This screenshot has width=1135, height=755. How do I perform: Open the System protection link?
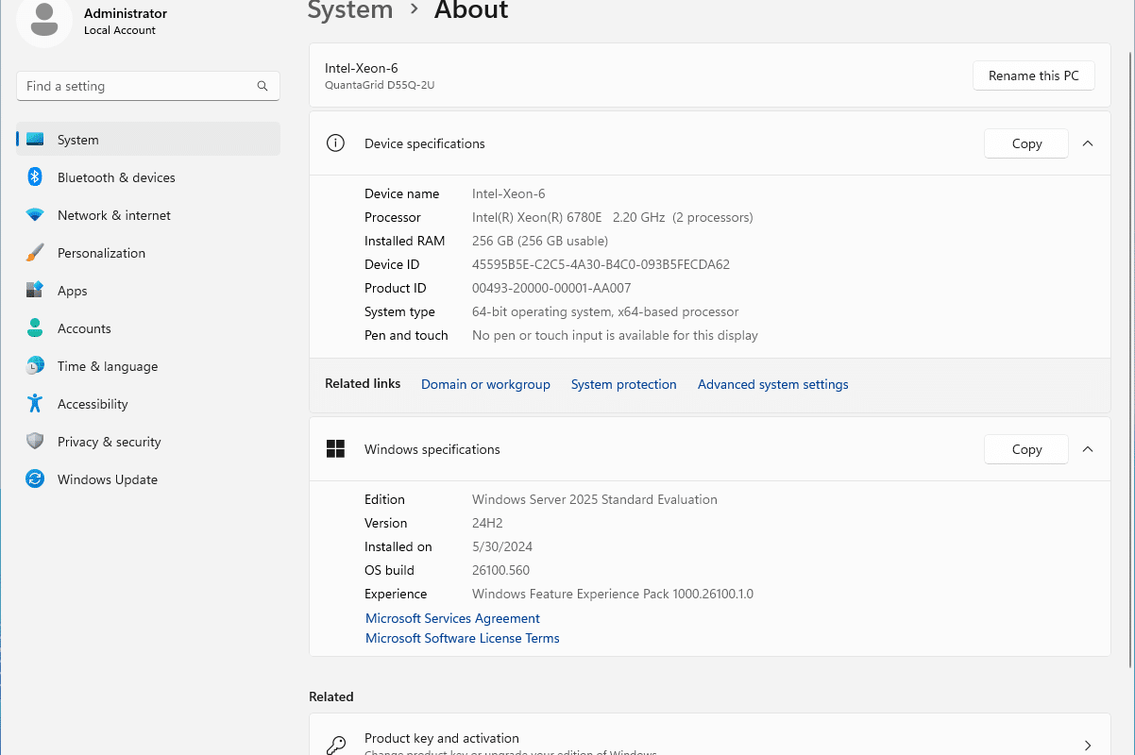tap(624, 384)
